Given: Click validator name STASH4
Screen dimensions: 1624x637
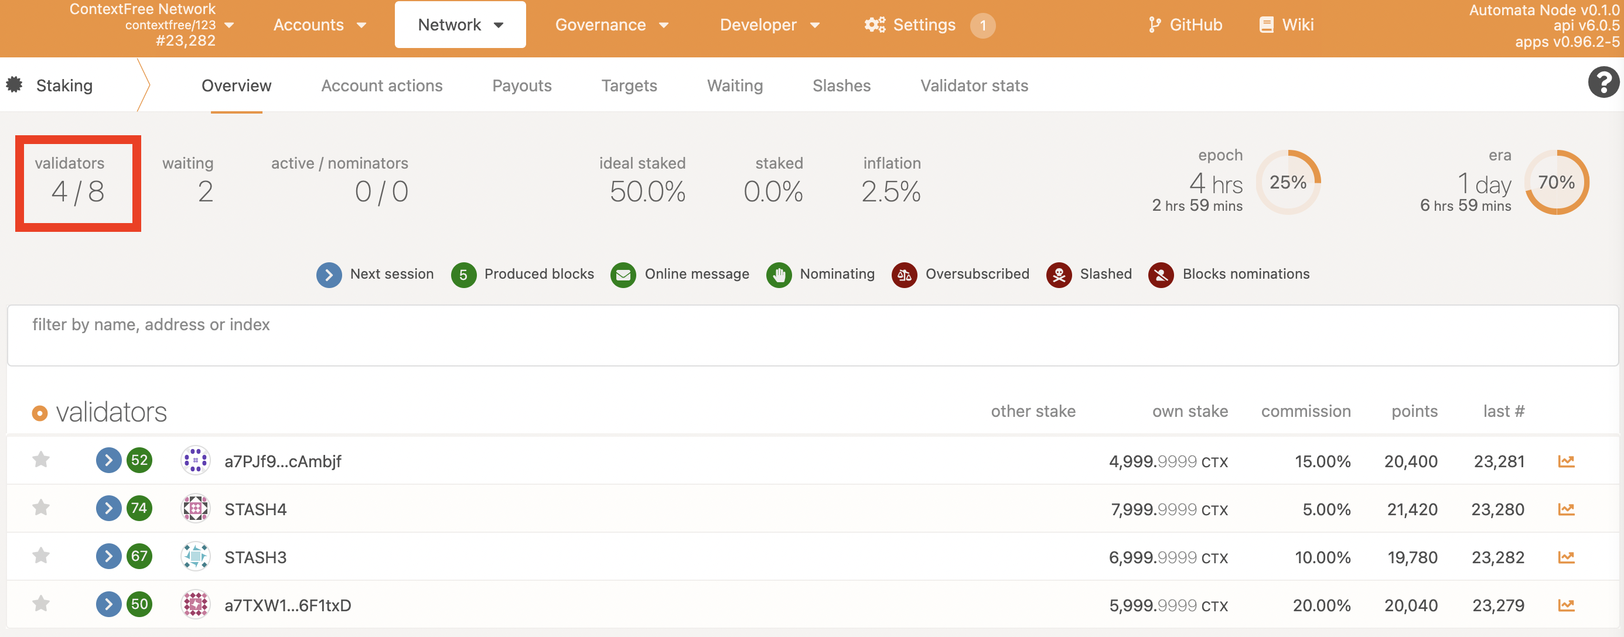Looking at the screenshot, I should point(255,509).
